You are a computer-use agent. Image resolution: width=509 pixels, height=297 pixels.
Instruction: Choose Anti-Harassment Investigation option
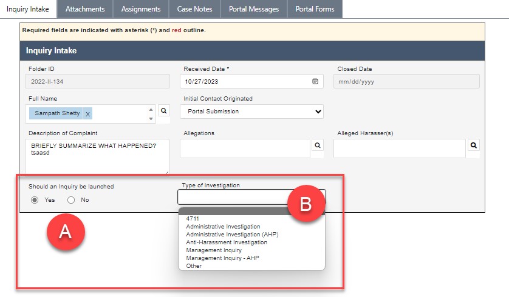[227, 242]
